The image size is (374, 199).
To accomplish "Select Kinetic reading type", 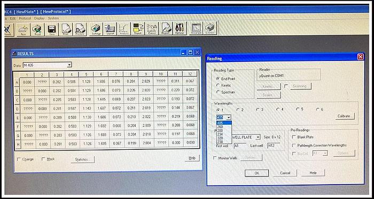I will click(218, 85).
